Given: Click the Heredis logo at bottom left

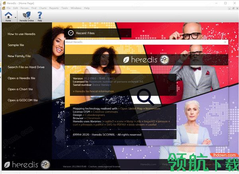Looking at the screenshot, I should pos(21,164).
